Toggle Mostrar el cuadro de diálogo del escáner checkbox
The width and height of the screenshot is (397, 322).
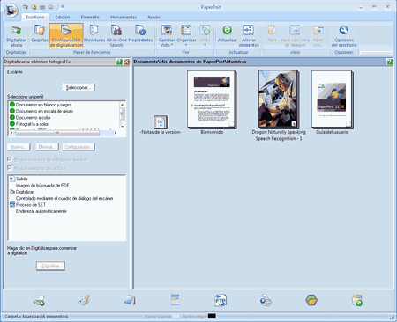coord(10,159)
